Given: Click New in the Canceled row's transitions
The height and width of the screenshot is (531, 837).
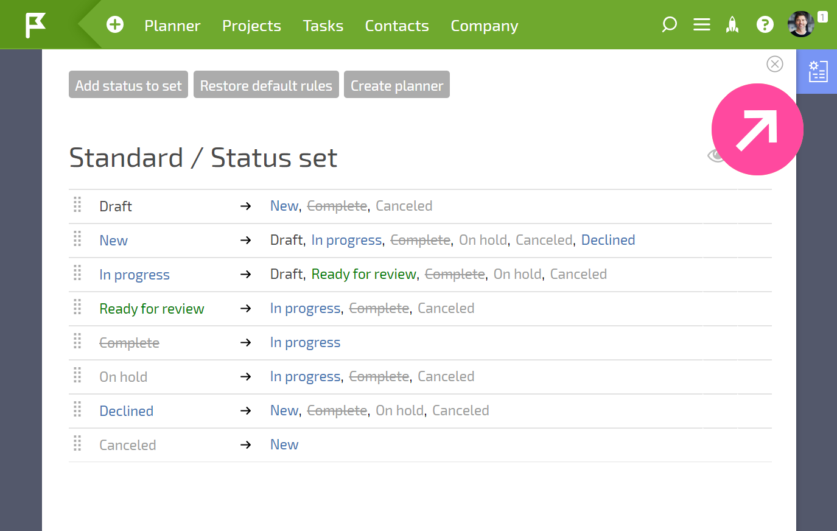Looking at the screenshot, I should click(x=284, y=445).
